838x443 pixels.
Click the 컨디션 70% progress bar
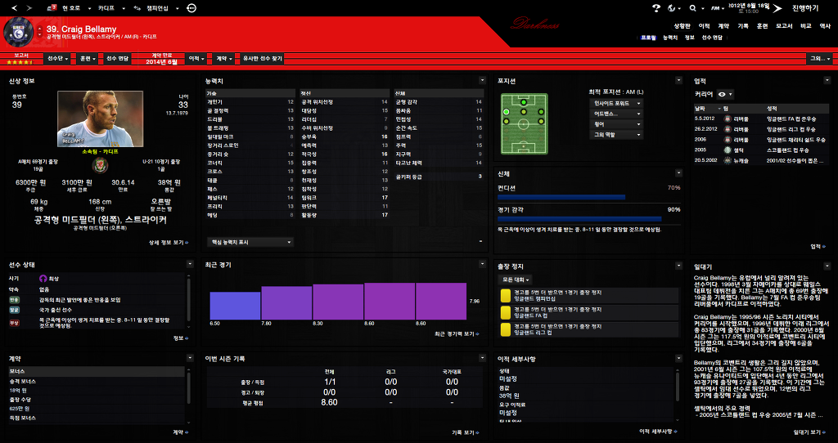click(561, 197)
